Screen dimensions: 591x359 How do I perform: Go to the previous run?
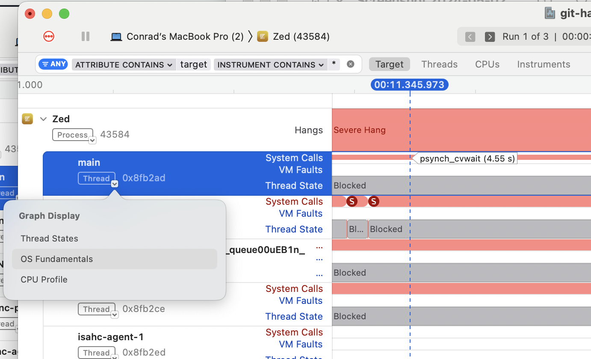470,37
